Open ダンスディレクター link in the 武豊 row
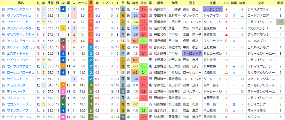The image size is (285, 120). pos(20,28)
